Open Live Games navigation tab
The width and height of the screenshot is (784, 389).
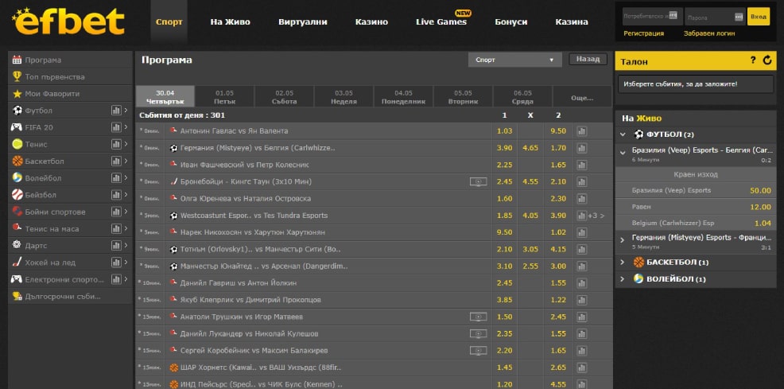pos(441,22)
